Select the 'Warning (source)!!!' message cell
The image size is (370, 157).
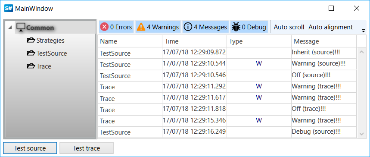click(324, 64)
